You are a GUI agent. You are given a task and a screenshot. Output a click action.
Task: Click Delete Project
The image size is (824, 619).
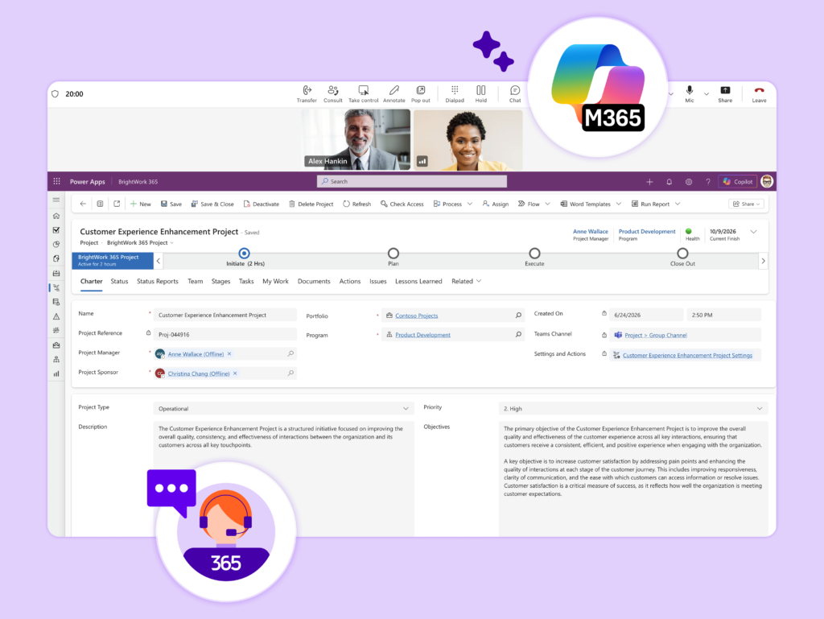click(x=311, y=204)
